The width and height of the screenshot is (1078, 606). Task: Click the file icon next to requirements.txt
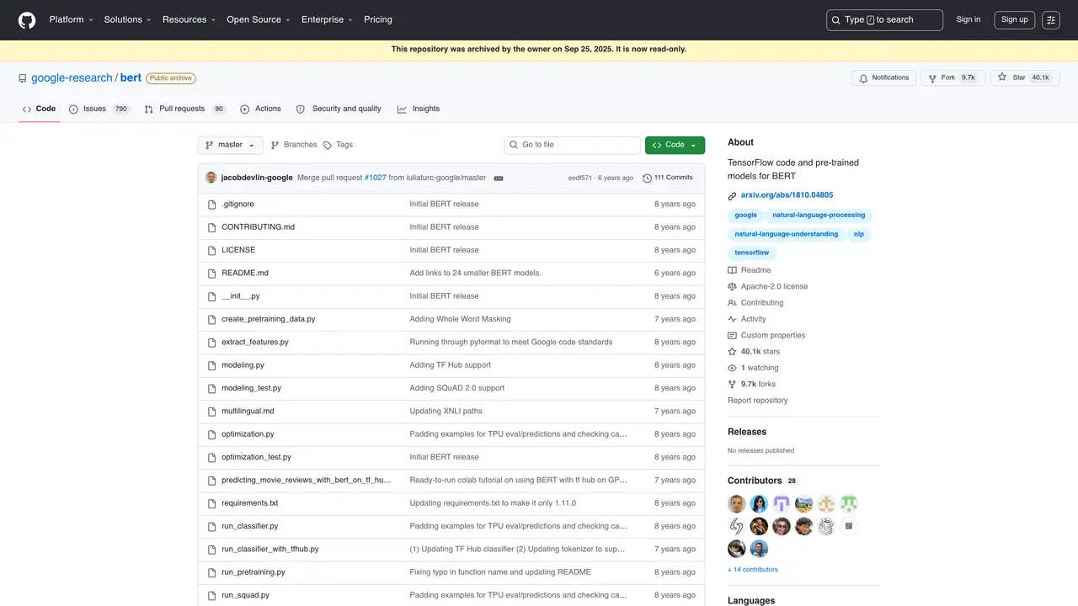pos(213,503)
